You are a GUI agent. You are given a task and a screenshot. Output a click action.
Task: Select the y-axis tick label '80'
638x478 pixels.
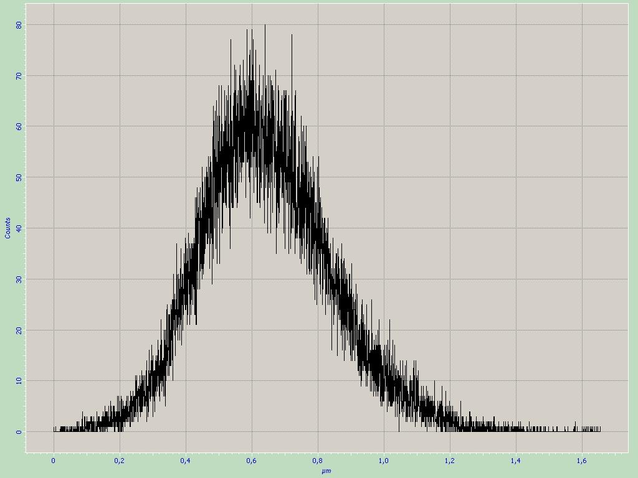(18, 25)
